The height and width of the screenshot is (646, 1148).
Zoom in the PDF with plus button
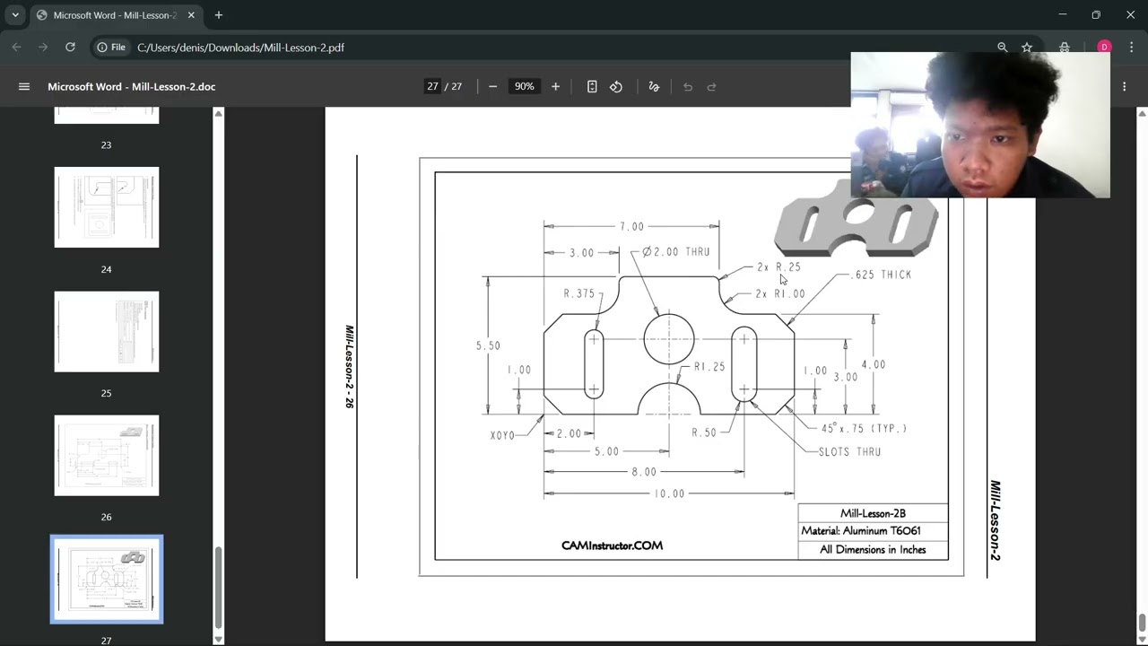pos(555,87)
